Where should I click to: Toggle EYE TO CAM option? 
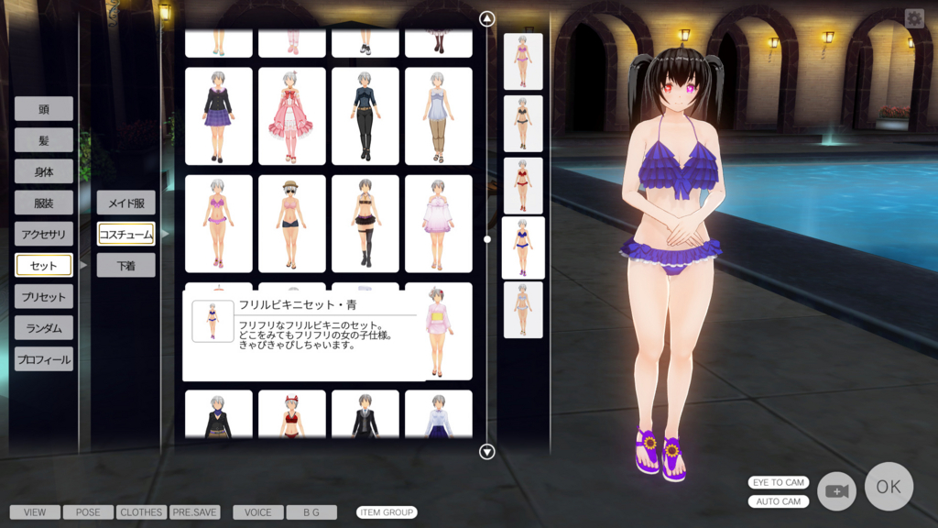pos(779,482)
